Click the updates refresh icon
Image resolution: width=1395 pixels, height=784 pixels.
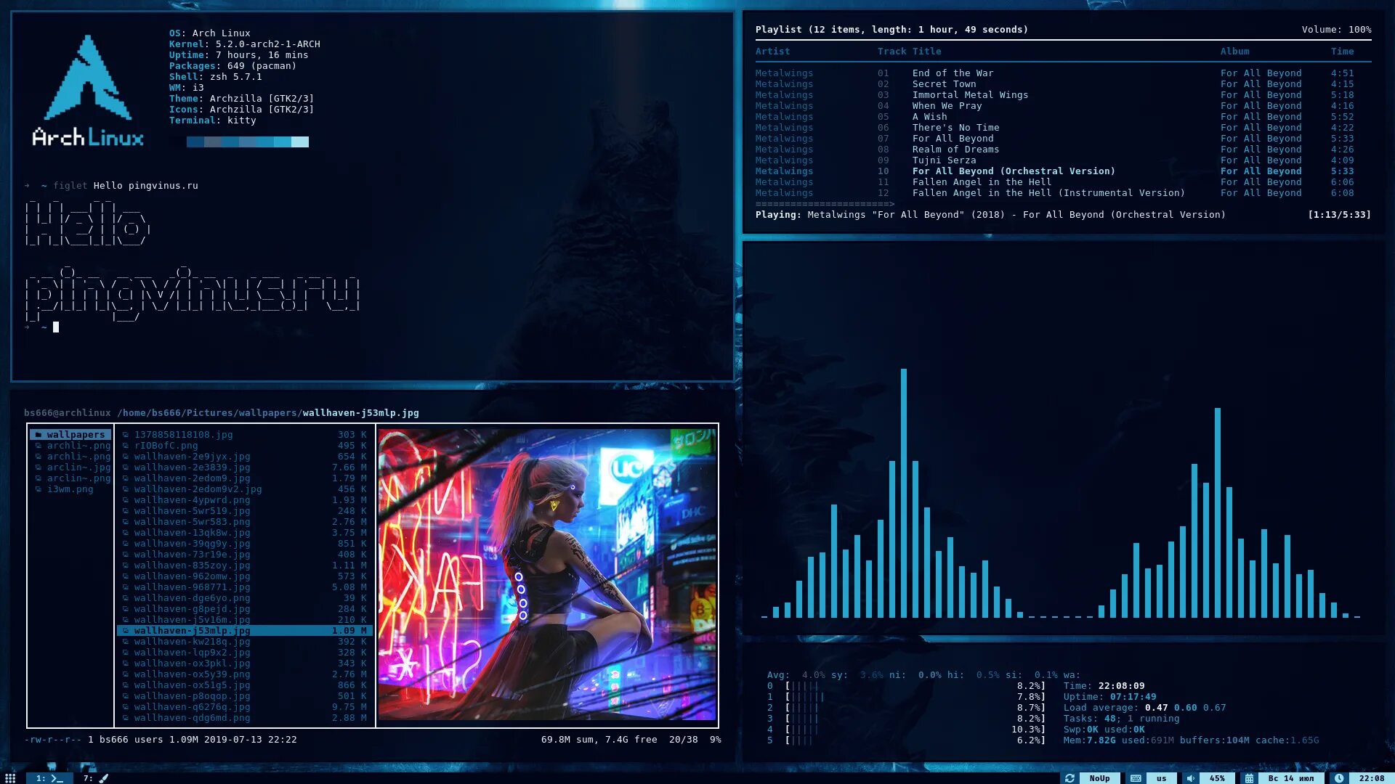(x=1069, y=777)
